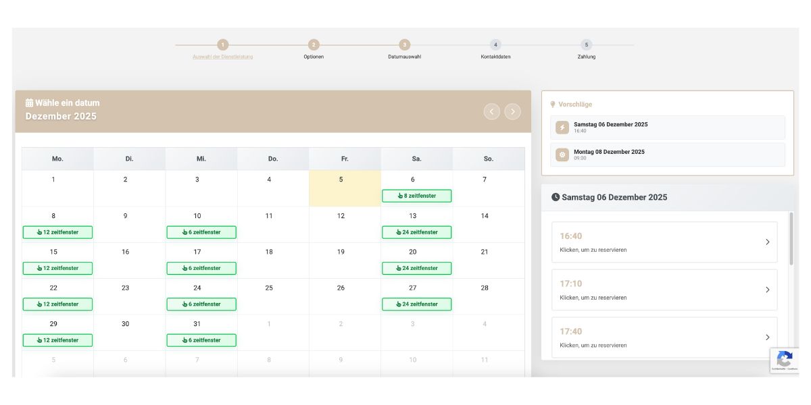The image size is (811, 405).
Task: Expand the 16:40 time slot arrow
Action: point(767,242)
